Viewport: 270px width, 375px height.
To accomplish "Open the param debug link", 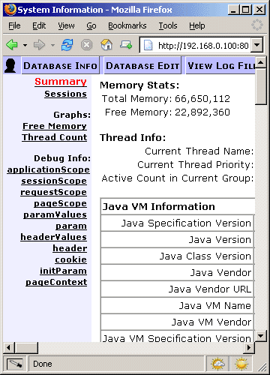I will coord(71,226).
